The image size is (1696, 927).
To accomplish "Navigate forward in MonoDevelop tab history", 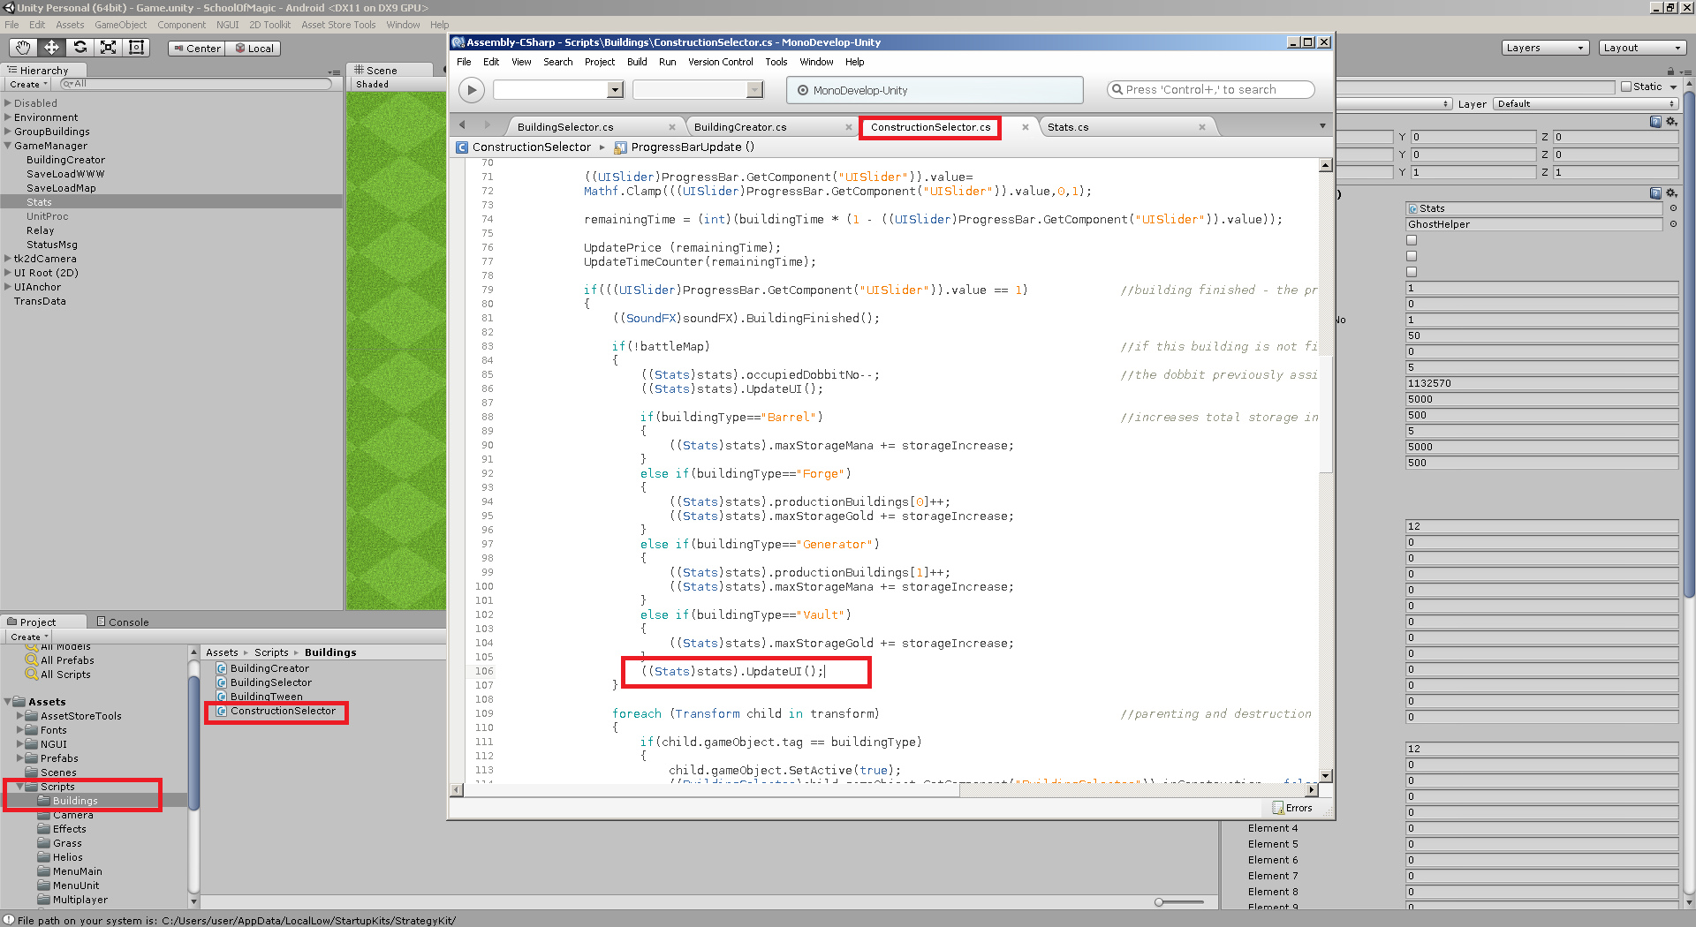I will click(487, 125).
